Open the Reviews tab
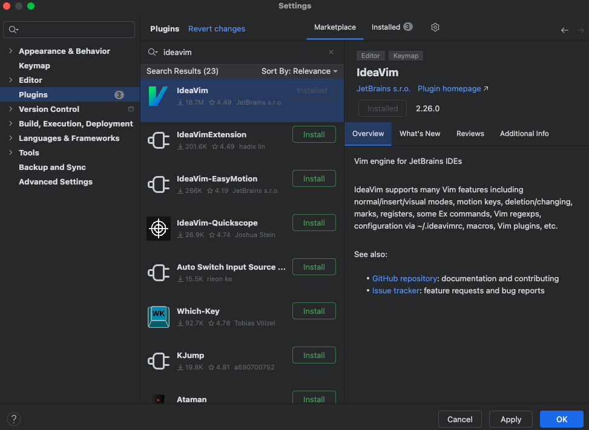Viewport: 589px width, 430px height. 470,134
